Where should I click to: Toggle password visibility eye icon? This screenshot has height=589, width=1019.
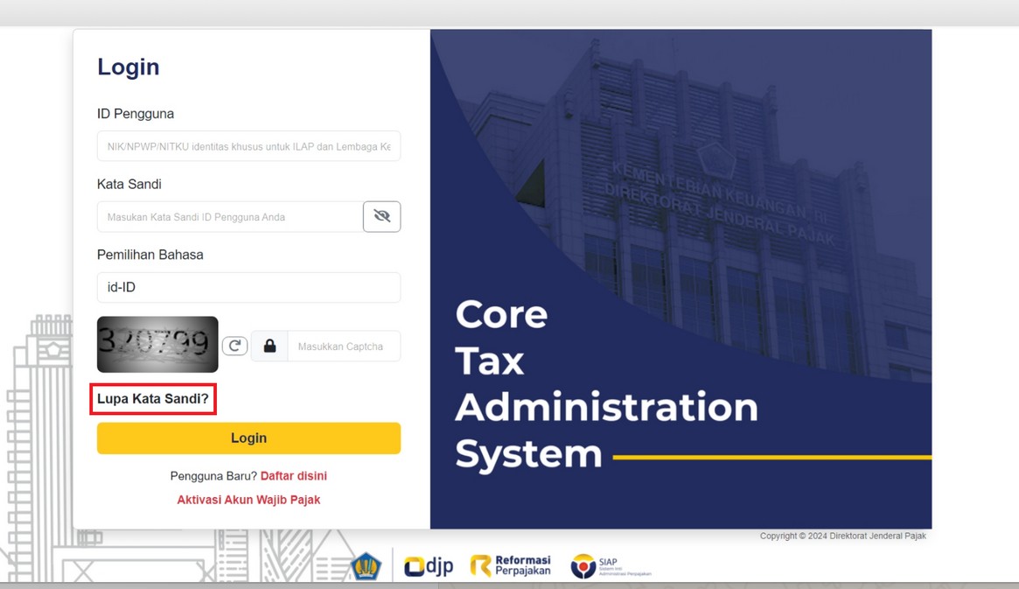pos(381,216)
